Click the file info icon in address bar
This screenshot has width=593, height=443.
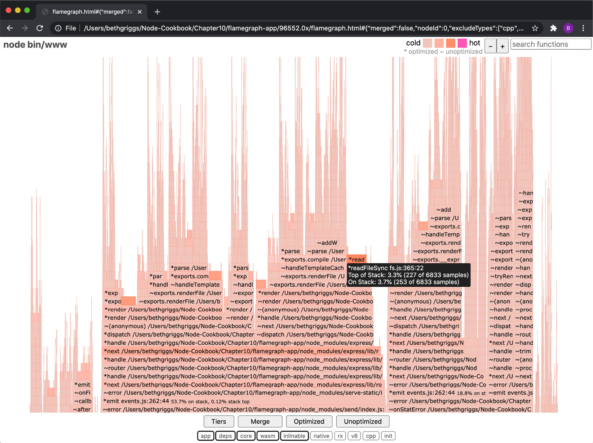coord(58,28)
